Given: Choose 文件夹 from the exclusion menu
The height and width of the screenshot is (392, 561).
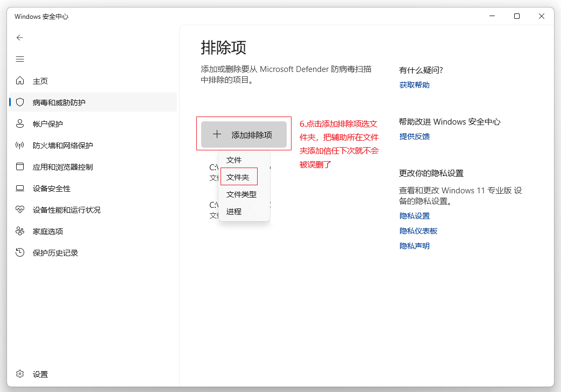Looking at the screenshot, I should pyautogui.click(x=239, y=177).
